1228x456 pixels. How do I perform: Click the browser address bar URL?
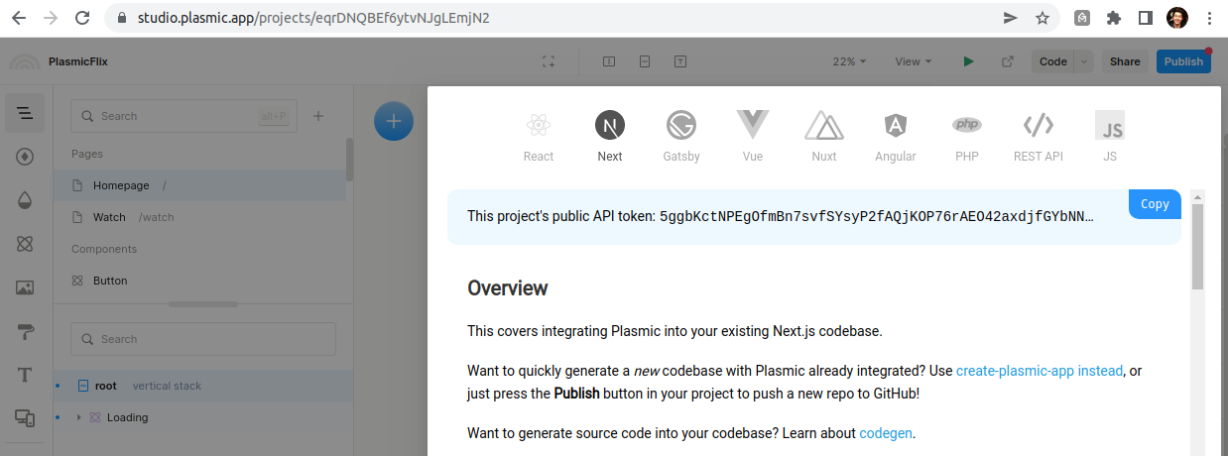(313, 18)
